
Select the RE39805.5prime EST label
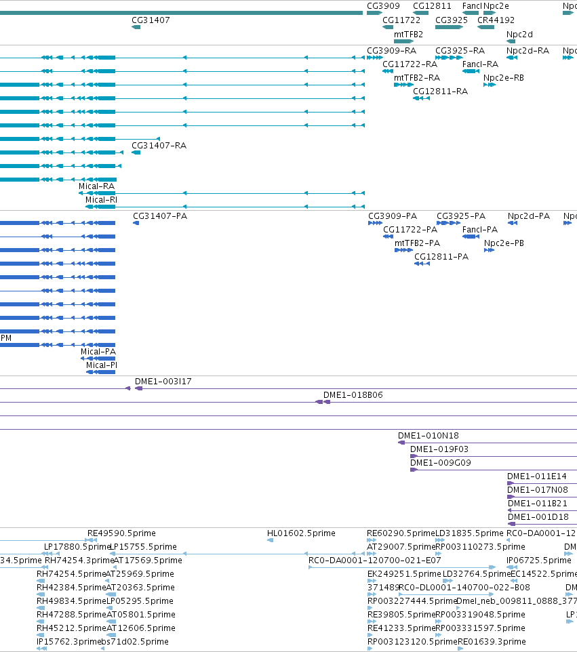click(x=401, y=615)
